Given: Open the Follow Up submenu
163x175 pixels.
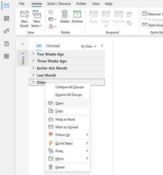Looking at the screenshot, I should pos(68,135).
